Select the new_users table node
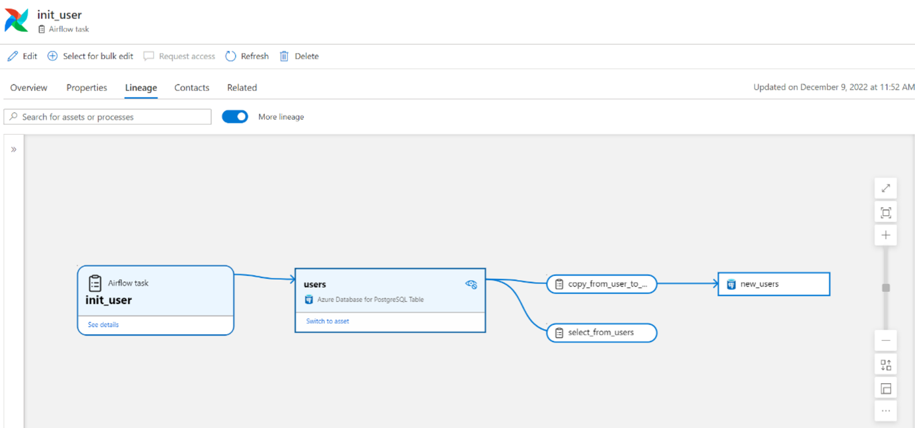Image resolution: width=915 pixels, height=428 pixels. tap(773, 284)
